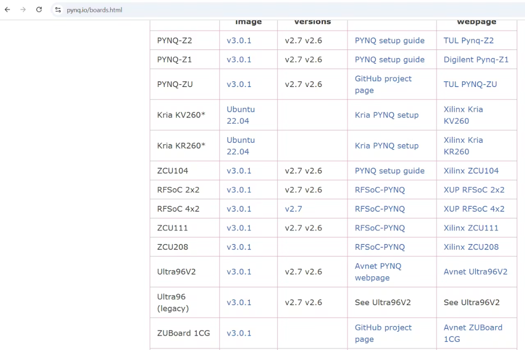Open GitHub project page for PYNQ-ZU
This screenshot has width=525, height=350.
[x=383, y=84]
